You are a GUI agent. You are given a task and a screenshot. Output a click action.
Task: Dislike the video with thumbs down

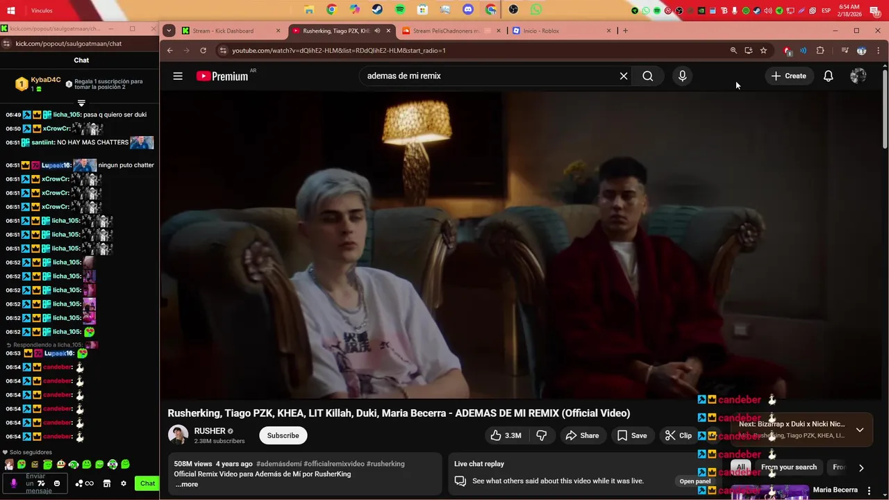542,435
